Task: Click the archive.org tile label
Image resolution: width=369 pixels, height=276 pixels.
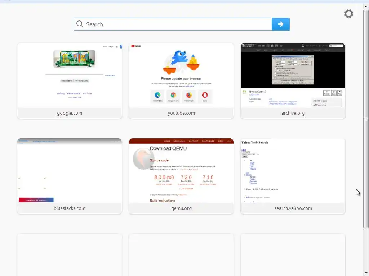Action: point(293,113)
